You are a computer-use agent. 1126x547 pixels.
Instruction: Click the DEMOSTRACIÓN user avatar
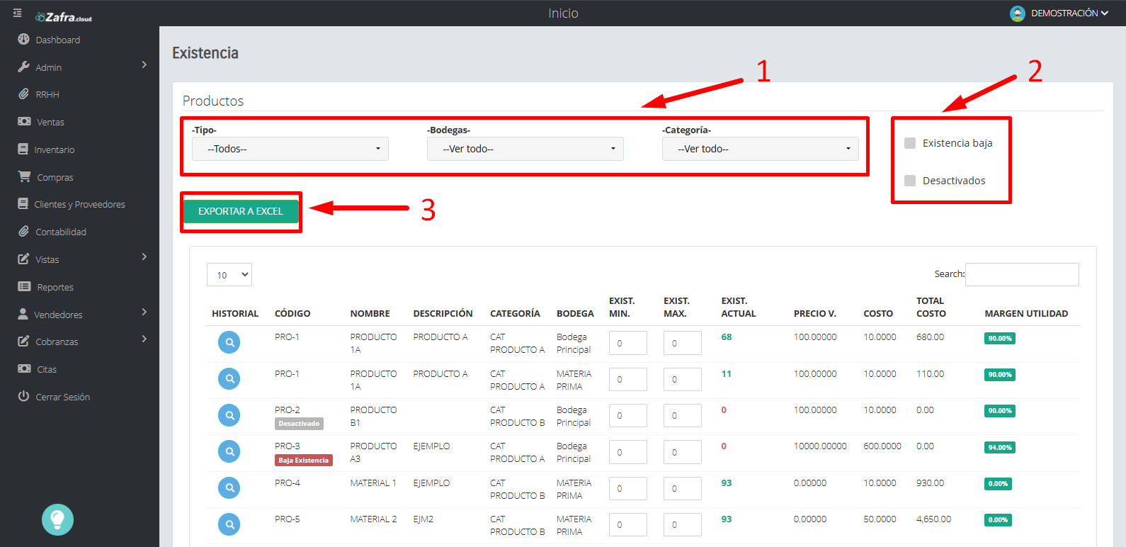click(x=1018, y=13)
